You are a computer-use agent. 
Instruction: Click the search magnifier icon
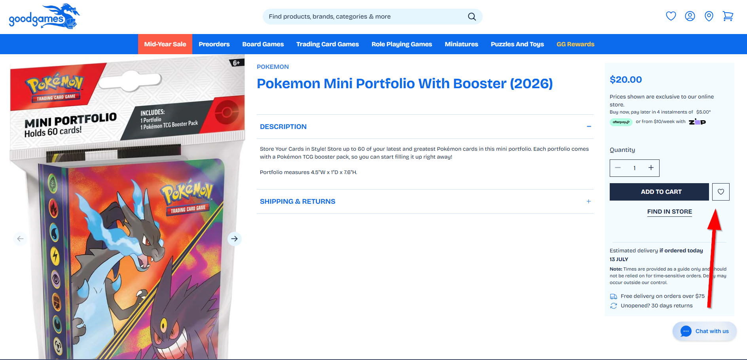tap(472, 17)
